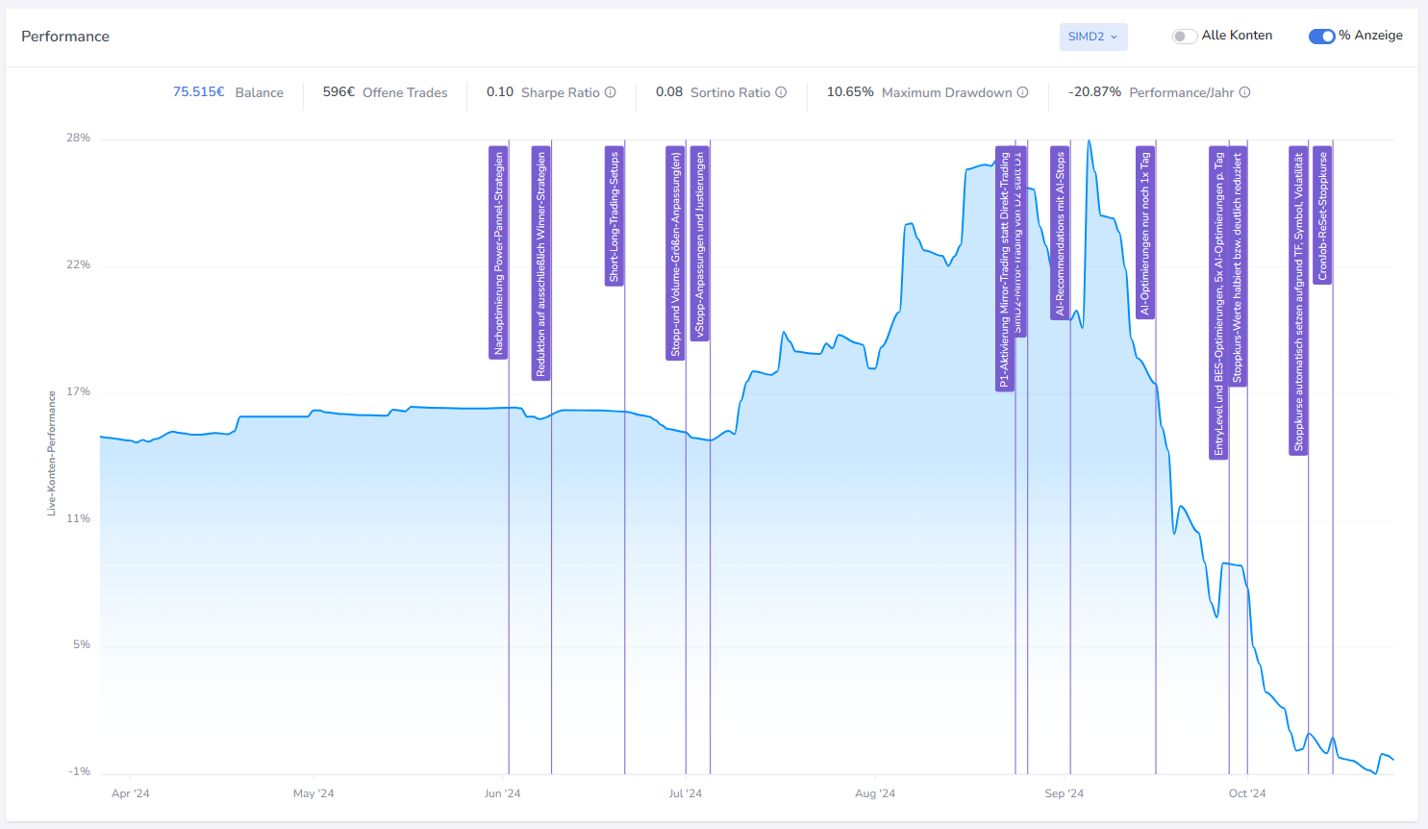Select the Nachoptimierung Power-Pannel-Strategien marker
Image resolution: width=1428 pixels, height=829 pixels.
click(498, 253)
